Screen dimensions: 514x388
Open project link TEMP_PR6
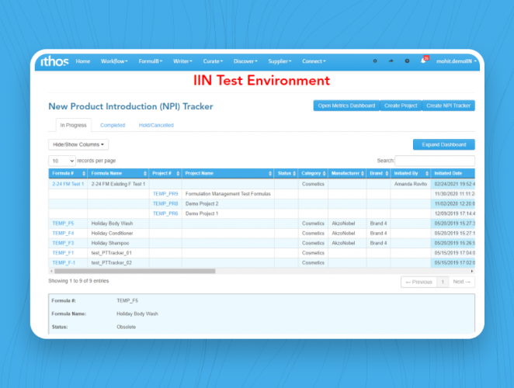point(165,213)
